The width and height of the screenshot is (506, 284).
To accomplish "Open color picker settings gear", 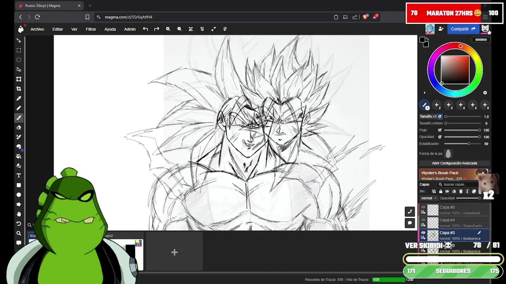I will [485, 93].
